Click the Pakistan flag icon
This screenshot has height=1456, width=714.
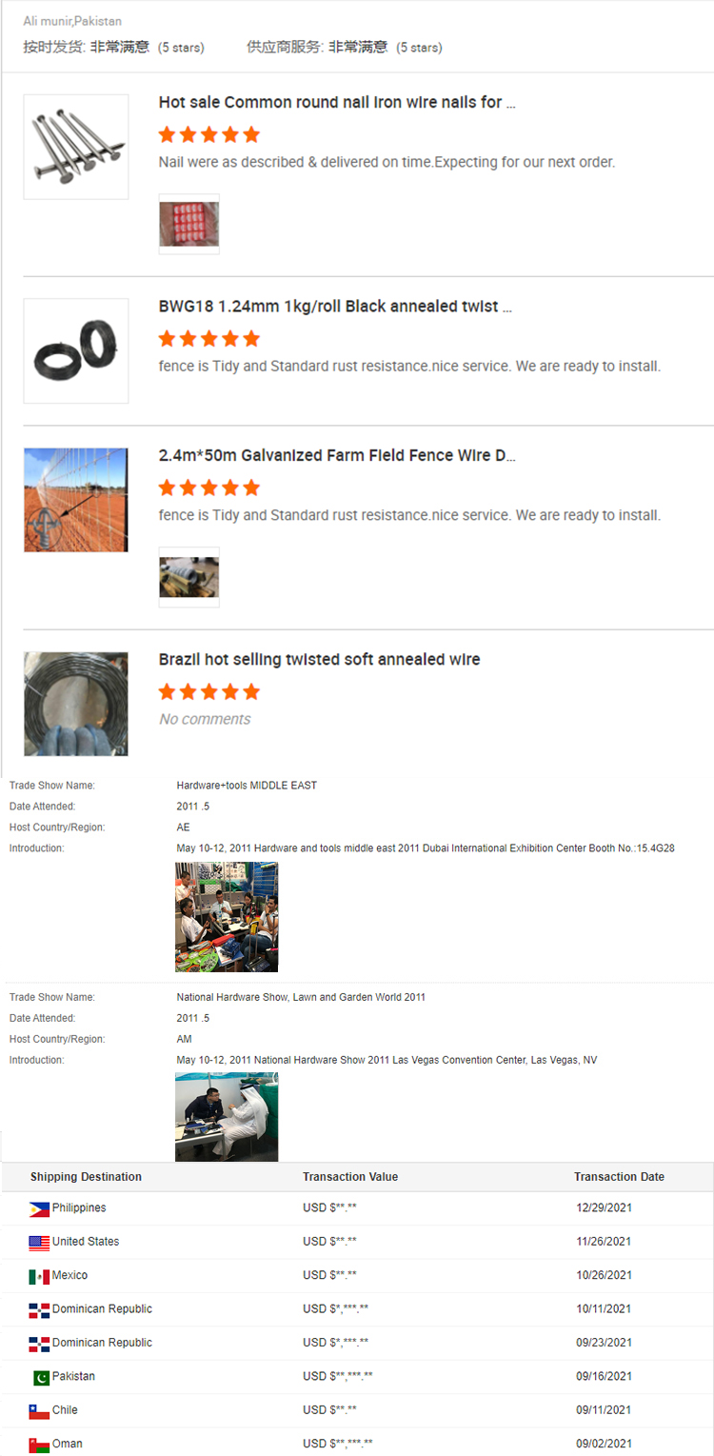coord(41,1378)
